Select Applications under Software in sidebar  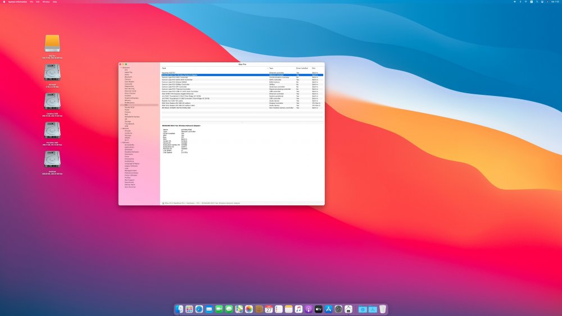[129, 147]
